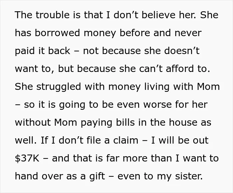Image resolution: width=233 pixels, height=193 pixels.
Task: Click the final word "sister"
Action: point(189,176)
